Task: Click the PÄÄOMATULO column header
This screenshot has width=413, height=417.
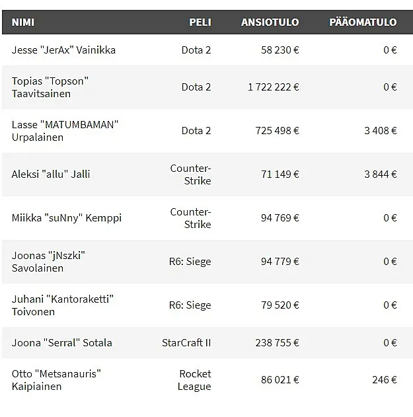Action: [x=363, y=22]
